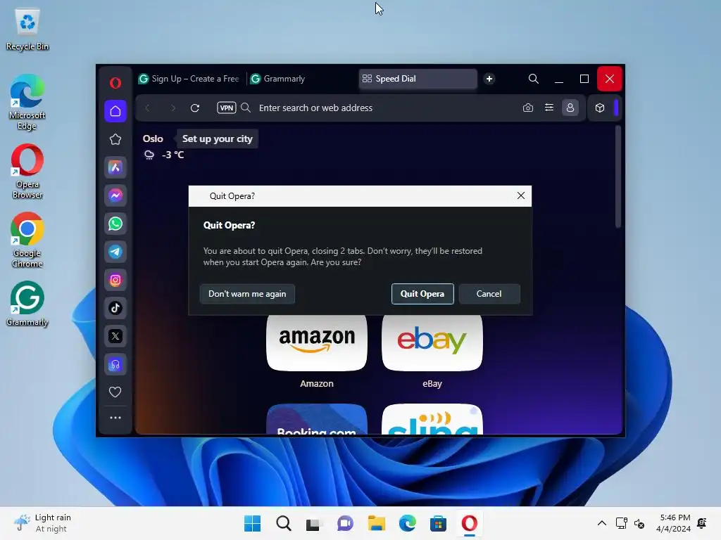Click Set up your city
721x540 pixels.
pos(217,139)
